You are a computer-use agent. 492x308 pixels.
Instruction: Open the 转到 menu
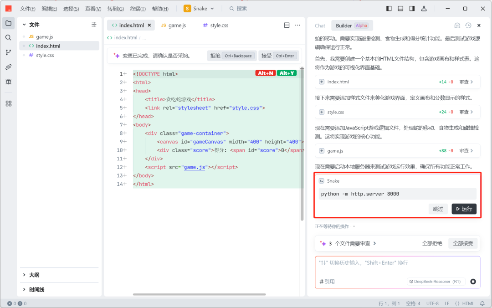click(115, 9)
